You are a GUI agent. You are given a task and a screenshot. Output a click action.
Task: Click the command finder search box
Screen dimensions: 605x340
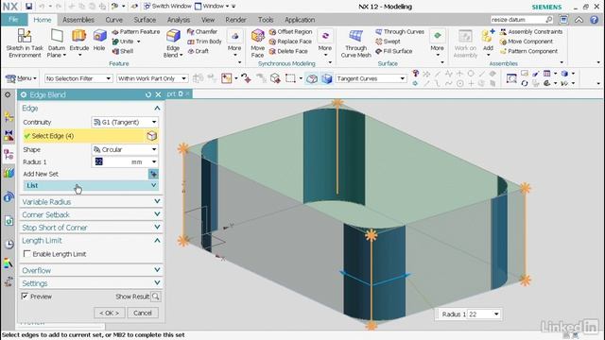522,19
